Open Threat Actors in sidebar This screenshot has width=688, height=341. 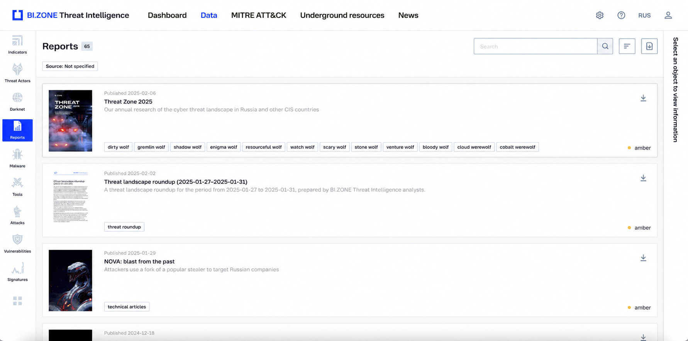[x=17, y=73]
